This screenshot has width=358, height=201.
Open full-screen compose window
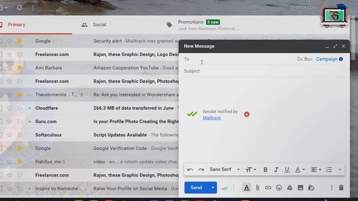pos(335,46)
